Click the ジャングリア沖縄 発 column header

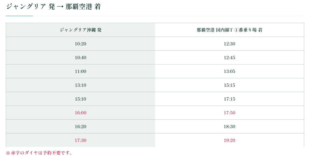tap(80, 30)
